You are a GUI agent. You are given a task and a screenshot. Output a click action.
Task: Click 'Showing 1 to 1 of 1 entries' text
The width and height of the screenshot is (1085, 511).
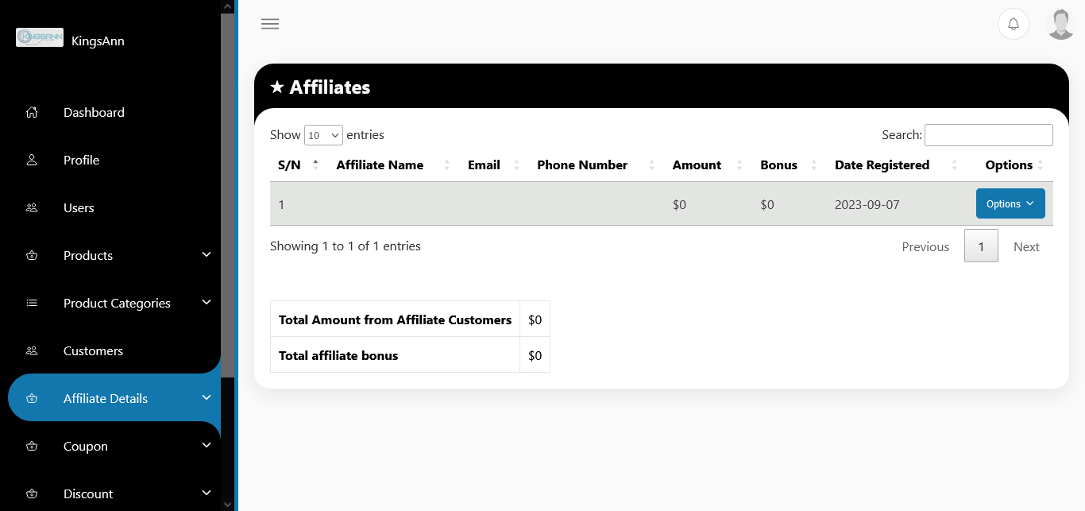[x=346, y=246]
